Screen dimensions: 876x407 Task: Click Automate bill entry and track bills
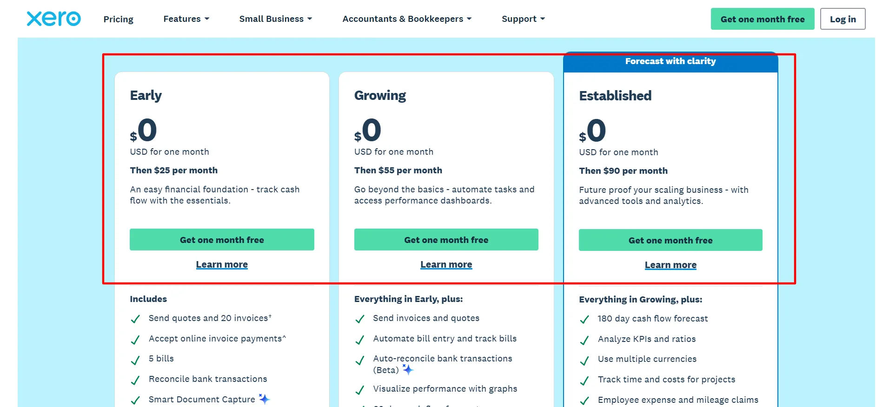[445, 339]
